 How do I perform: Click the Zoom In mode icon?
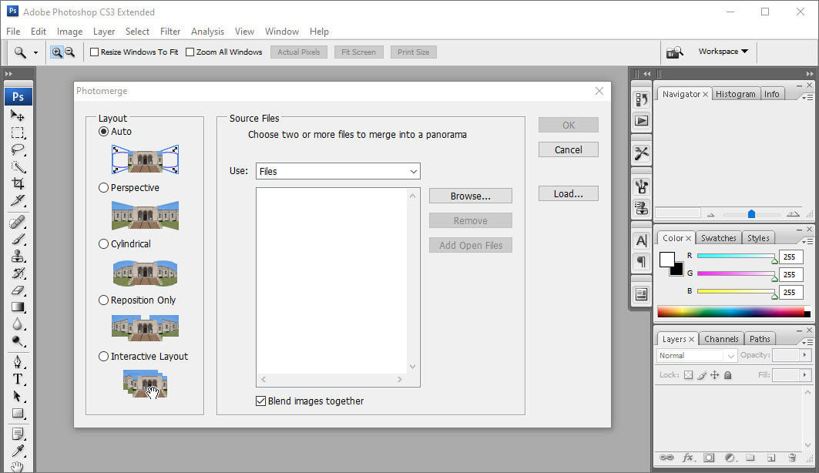[x=57, y=52]
